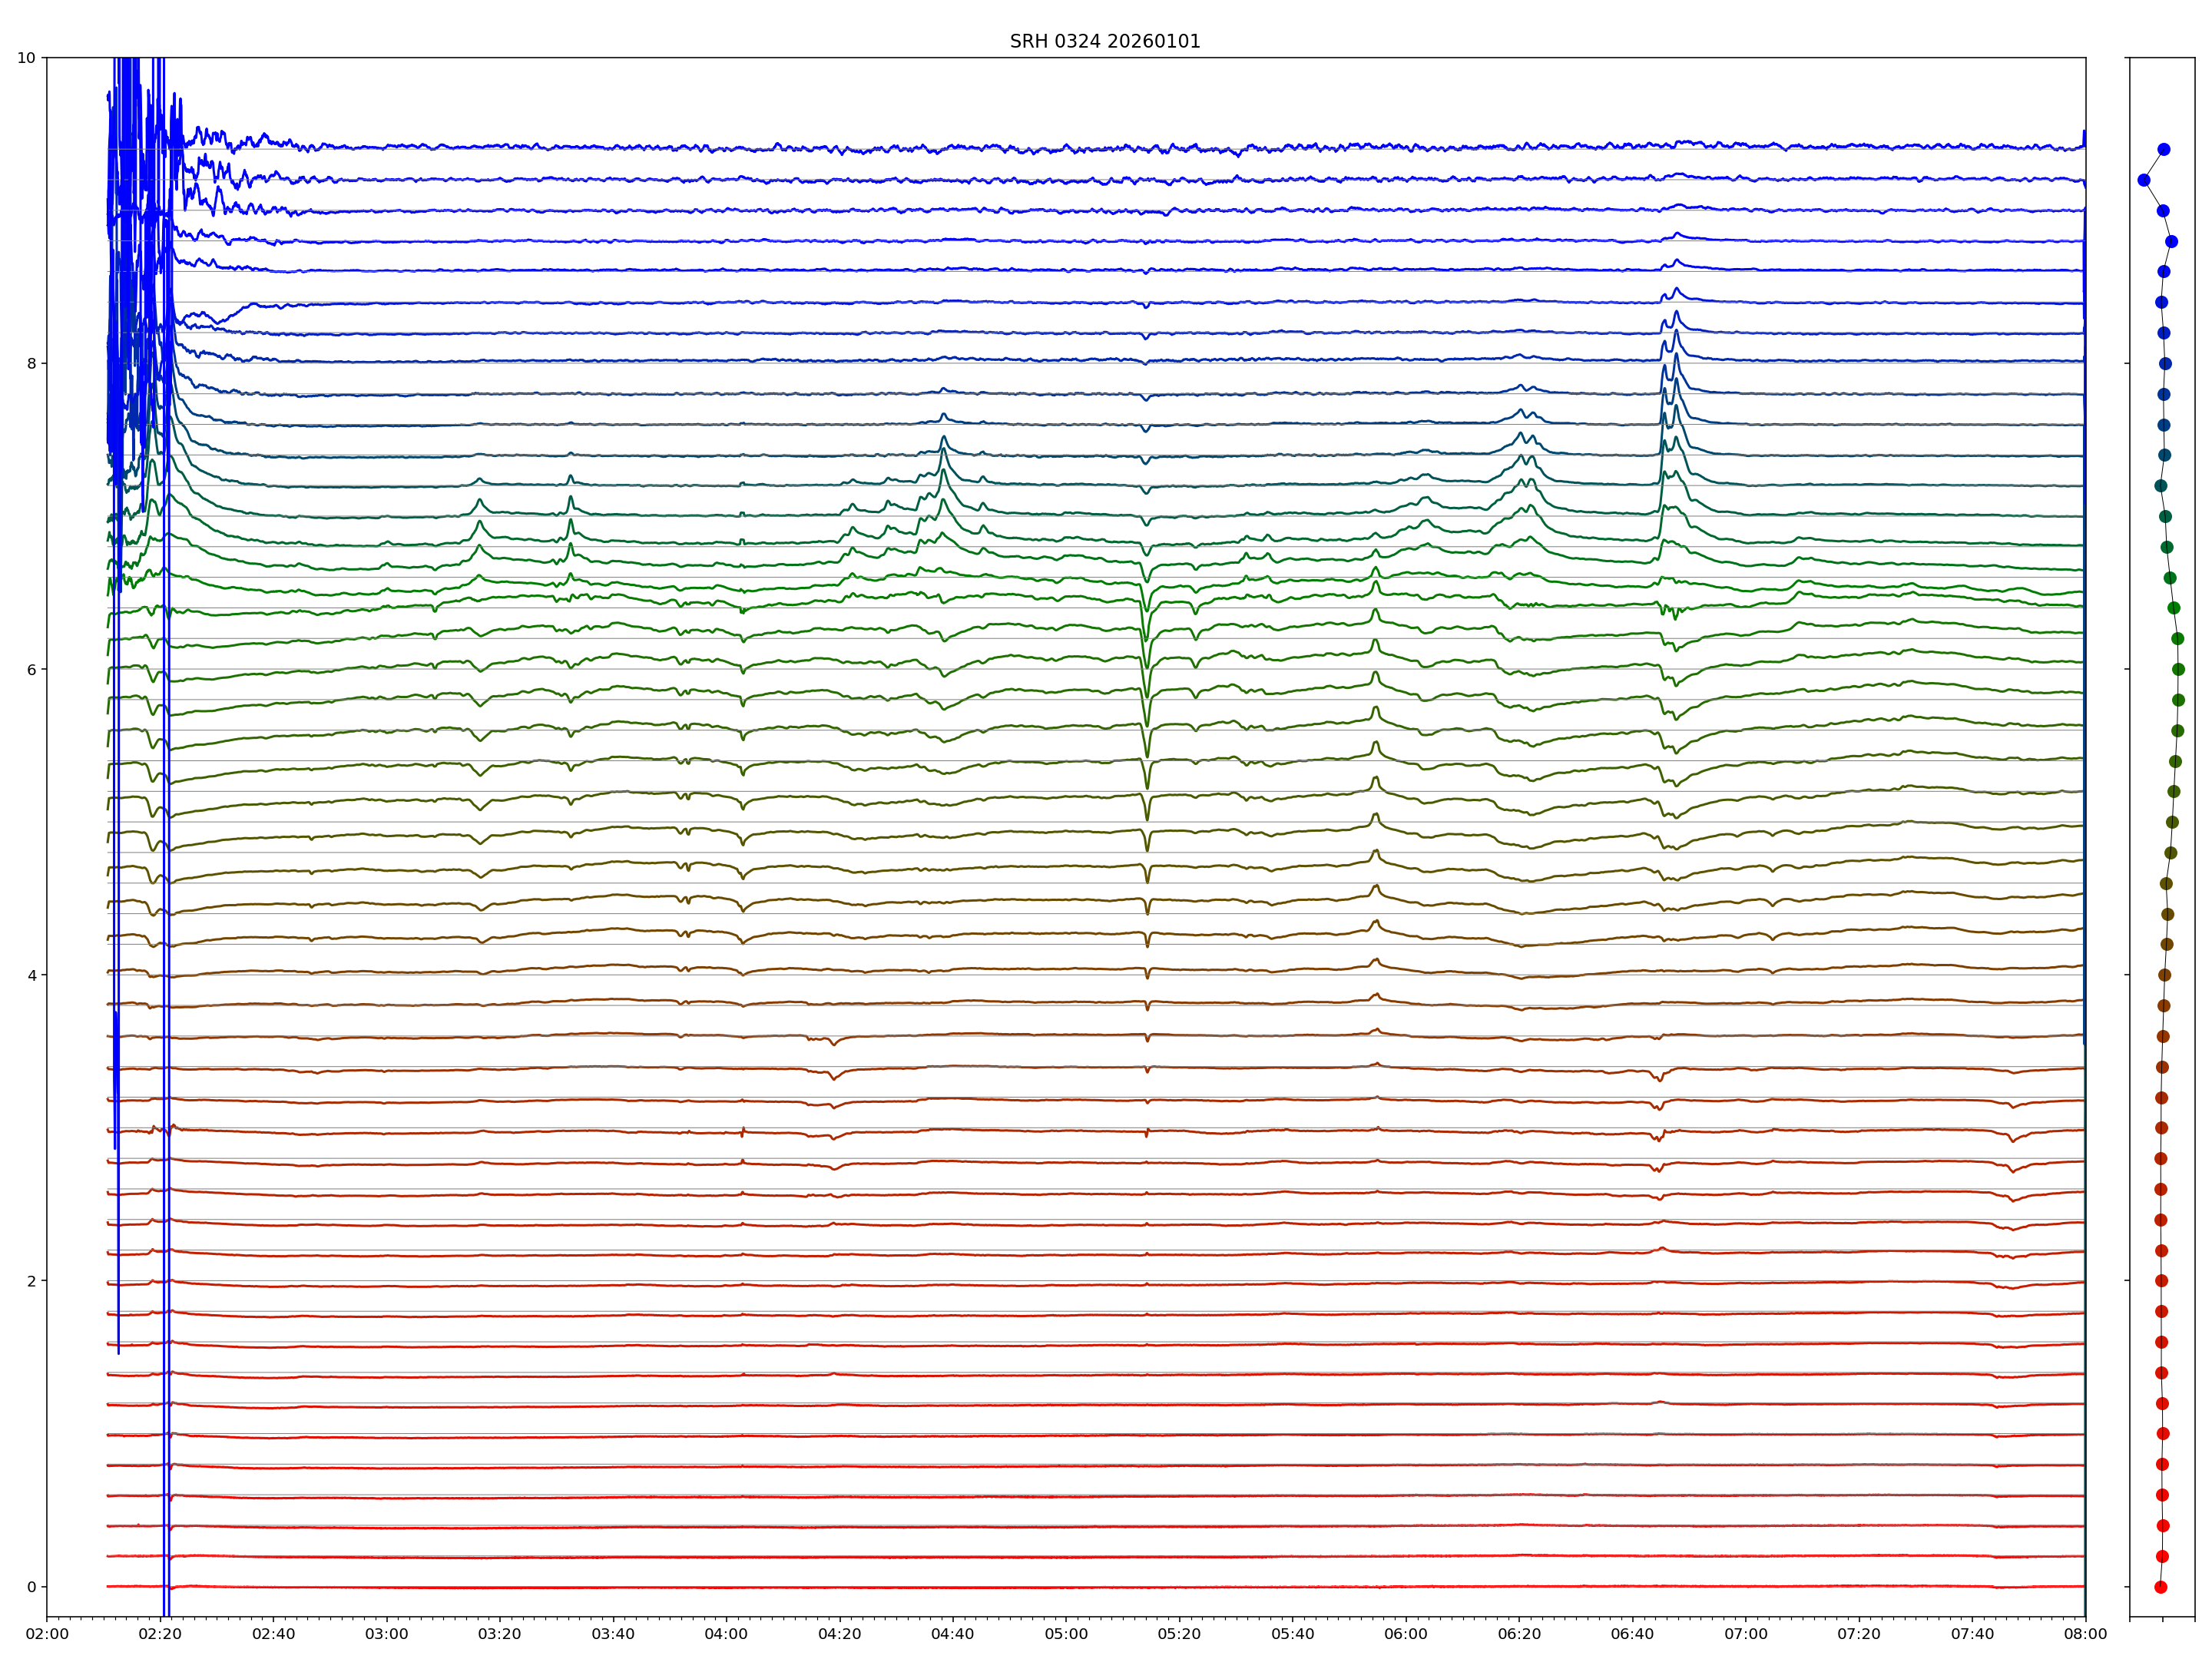
Task: Click the 04:00 time axis label
Action: [x=726, y=1634]
